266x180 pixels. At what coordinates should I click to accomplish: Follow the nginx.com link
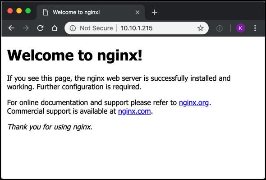coord(134,111)
